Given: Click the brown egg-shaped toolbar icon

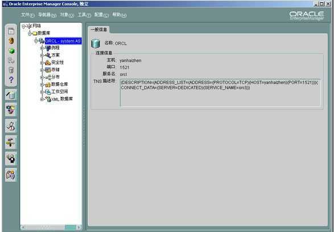Looking at the screenshot, I should tap(11, 40).
